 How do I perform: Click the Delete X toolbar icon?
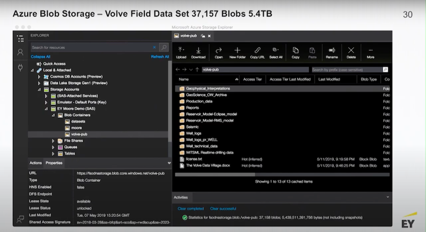coord(351,50)
